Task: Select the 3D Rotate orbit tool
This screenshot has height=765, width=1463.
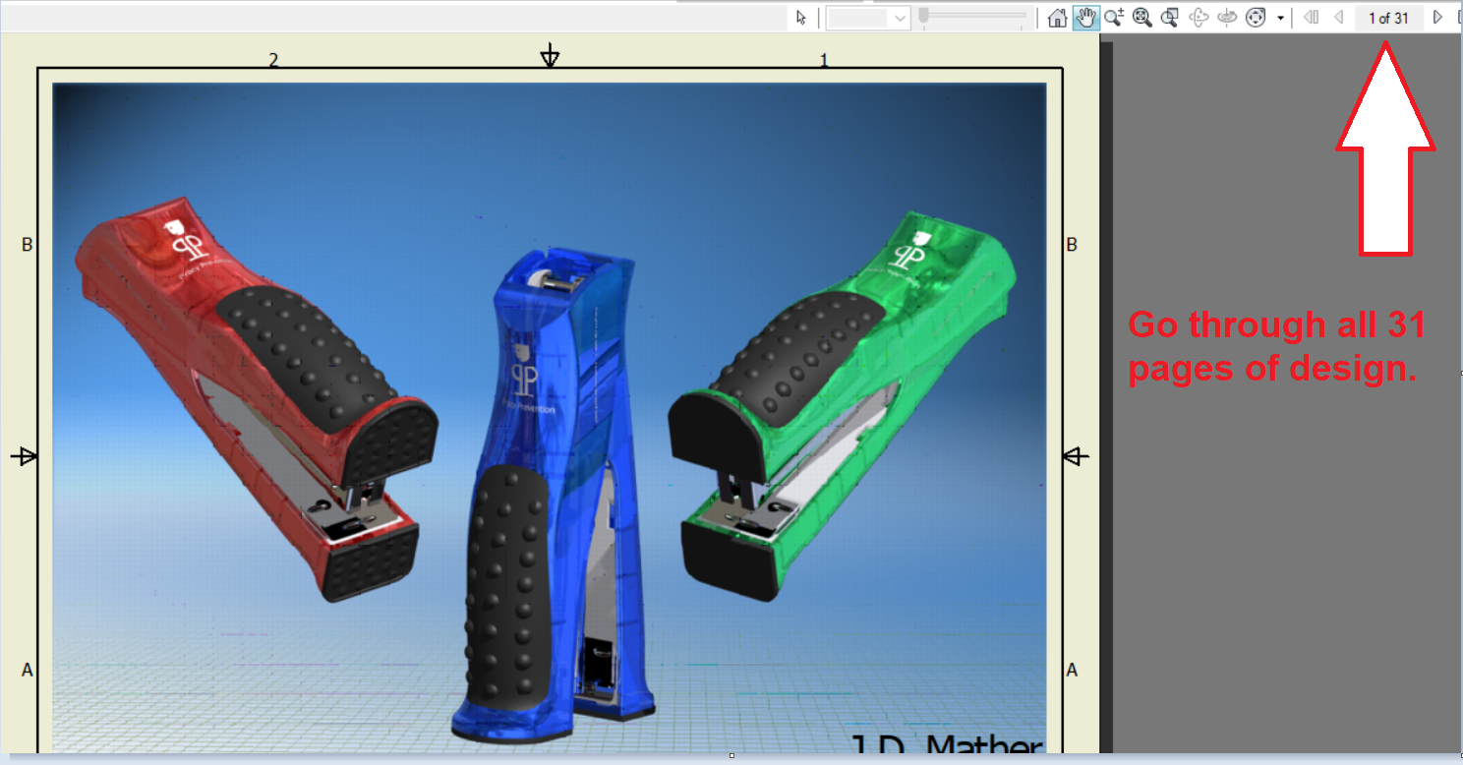Action: click(1198, 17)
